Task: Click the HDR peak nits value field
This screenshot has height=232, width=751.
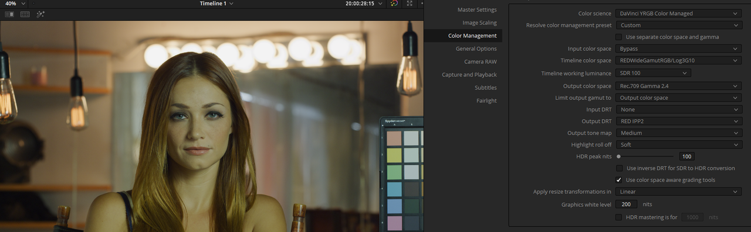Action: click(686, 157)
